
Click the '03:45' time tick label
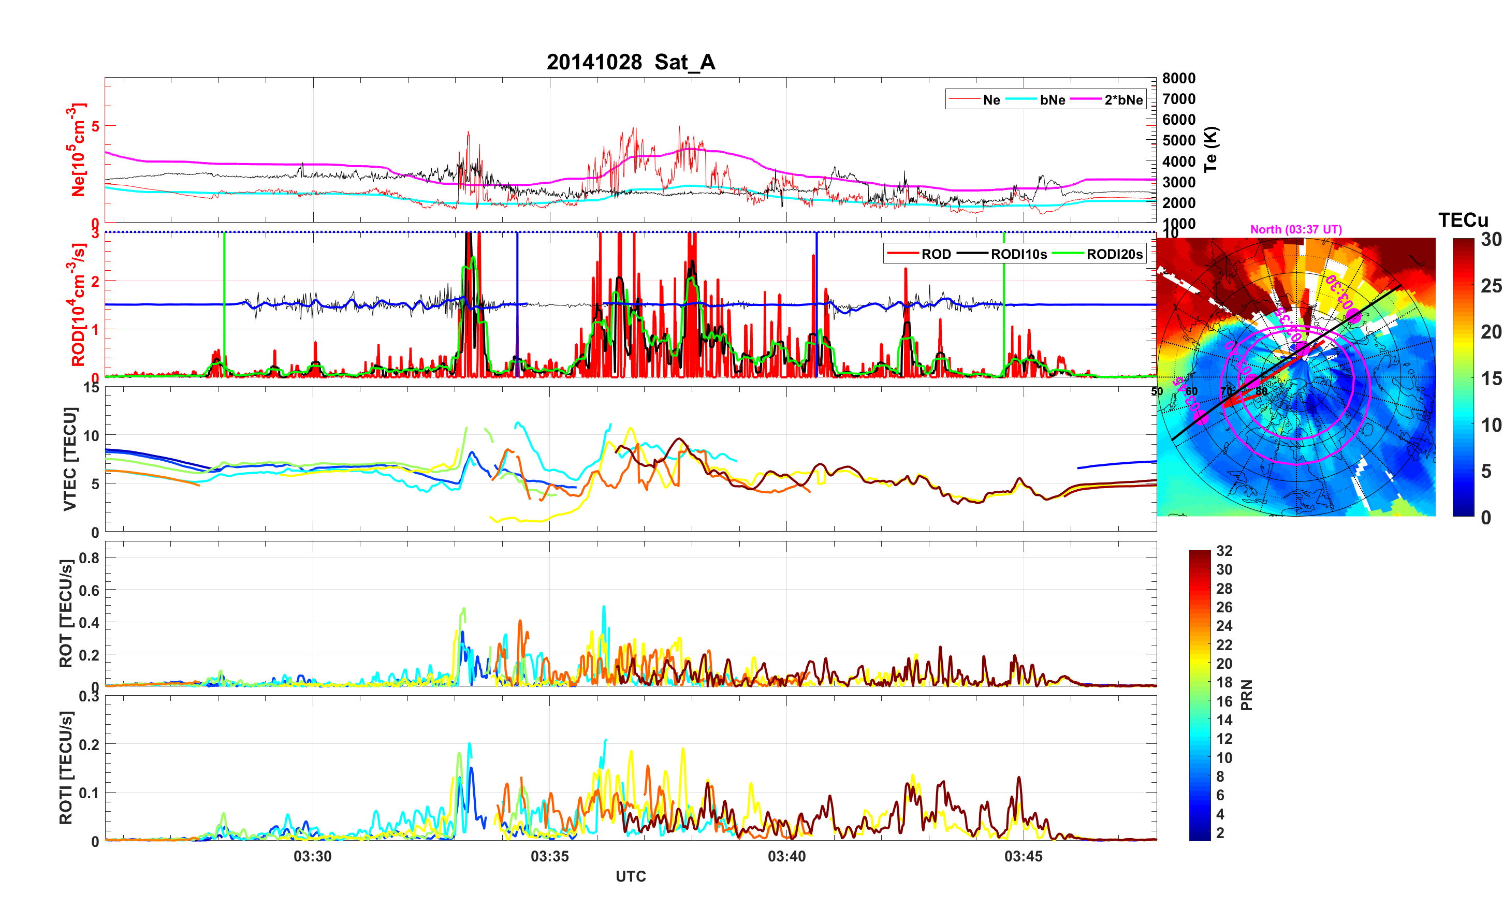[1024, 856]
